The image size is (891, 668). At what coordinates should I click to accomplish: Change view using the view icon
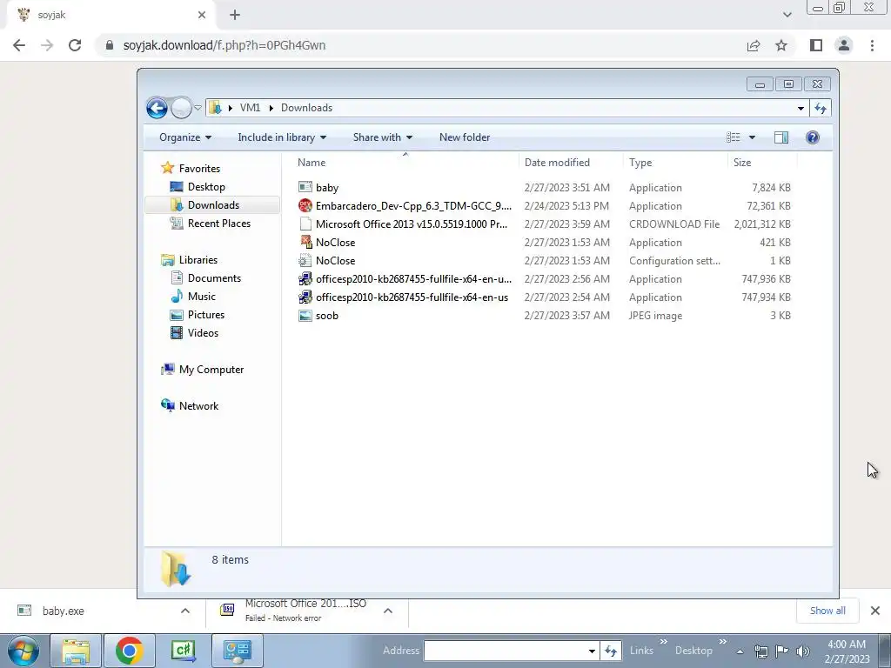pyautogui.click(x=733, y=137)
